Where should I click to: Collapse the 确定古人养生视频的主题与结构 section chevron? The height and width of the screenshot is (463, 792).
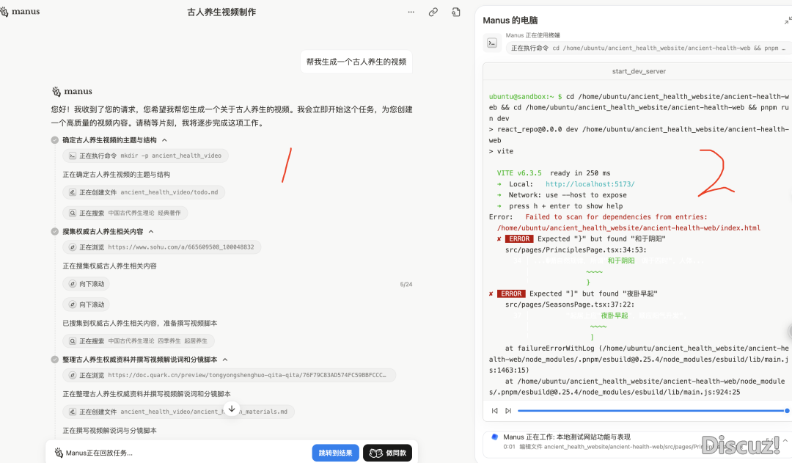point(164,140)
